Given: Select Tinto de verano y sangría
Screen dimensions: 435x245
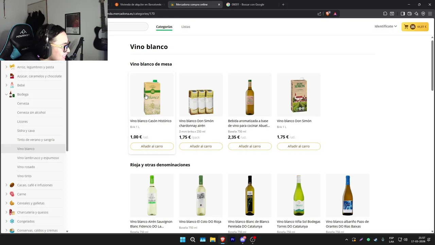Looking at the screenshot, I should 36,140.
